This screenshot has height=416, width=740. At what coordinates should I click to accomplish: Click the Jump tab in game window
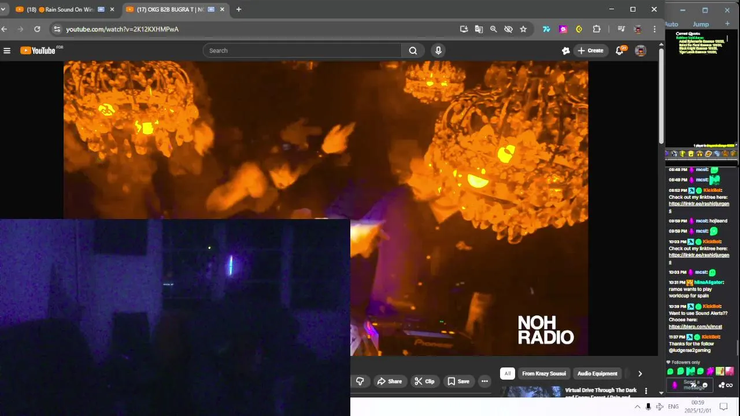701,24
